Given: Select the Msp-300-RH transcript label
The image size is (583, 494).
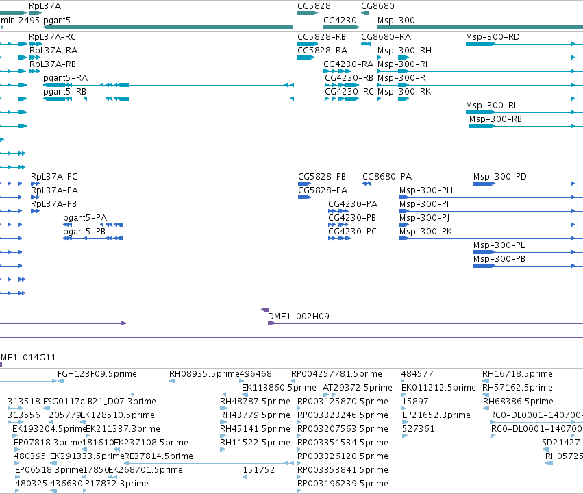Looking at the screenshot, I should (404, 50).
